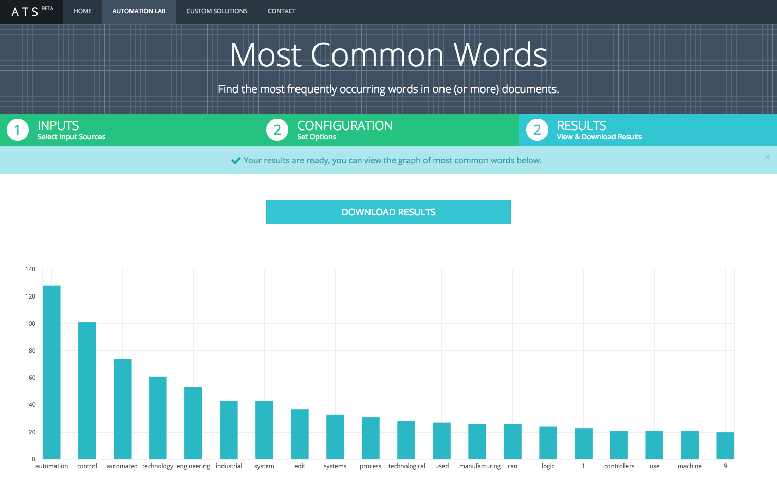777x483 pixels.
Task: Click the 'manufacturing' axis label
Action: coord(480,466)
